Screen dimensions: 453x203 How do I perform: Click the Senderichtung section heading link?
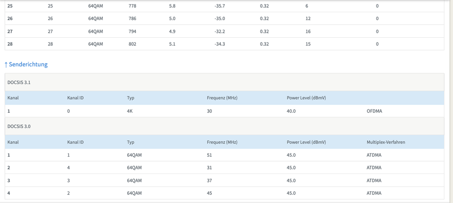click(x=26, y=64)
